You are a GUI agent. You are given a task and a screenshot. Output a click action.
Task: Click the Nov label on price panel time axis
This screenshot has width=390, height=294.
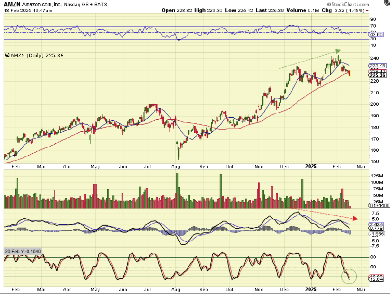tap(258, 167)
